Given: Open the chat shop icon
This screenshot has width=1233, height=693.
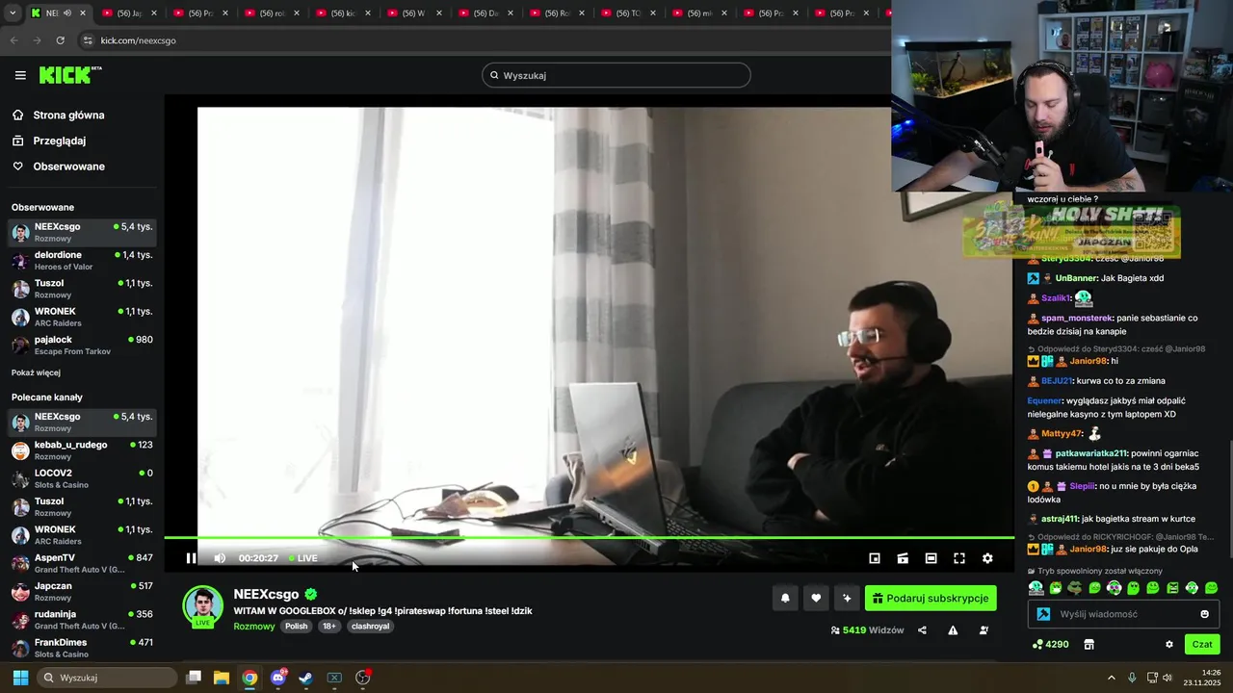Looking at the screenshot, I should [1089, 644].
